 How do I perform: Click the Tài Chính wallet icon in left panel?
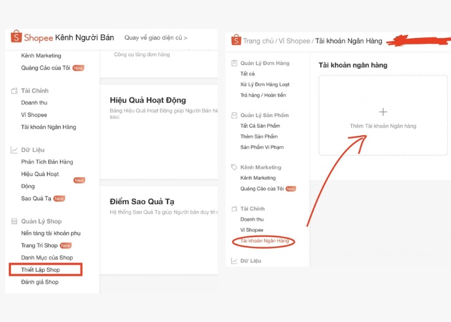pyautogui.click(x=14, y=91)
